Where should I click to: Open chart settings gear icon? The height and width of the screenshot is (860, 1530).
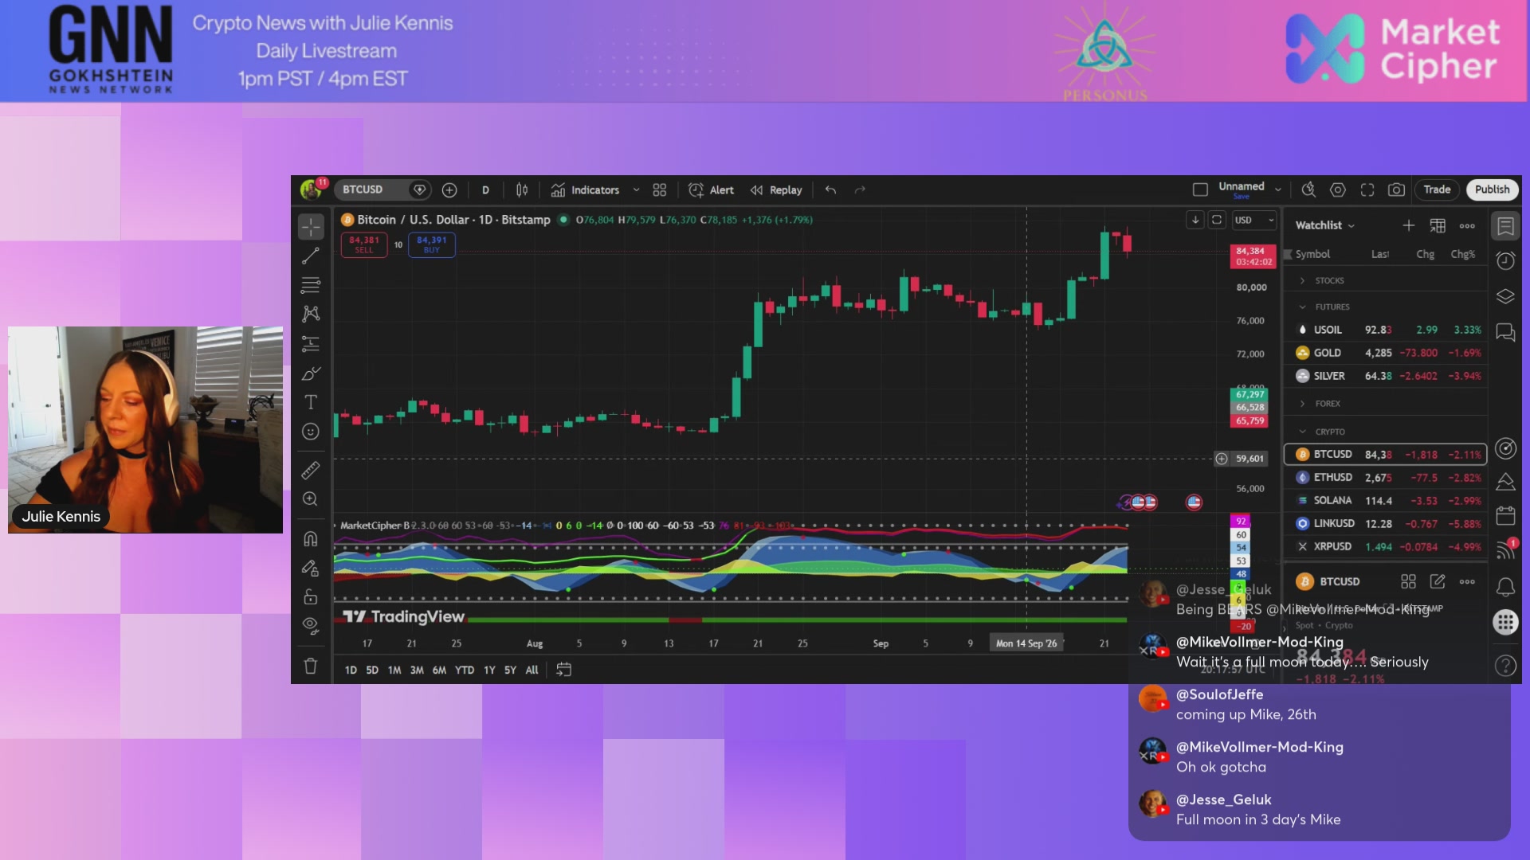pyautogui.click(x=1338, y=190)
